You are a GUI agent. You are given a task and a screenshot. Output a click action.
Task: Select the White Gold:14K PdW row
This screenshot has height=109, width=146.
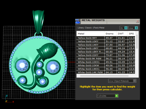(x=106, y=72)
